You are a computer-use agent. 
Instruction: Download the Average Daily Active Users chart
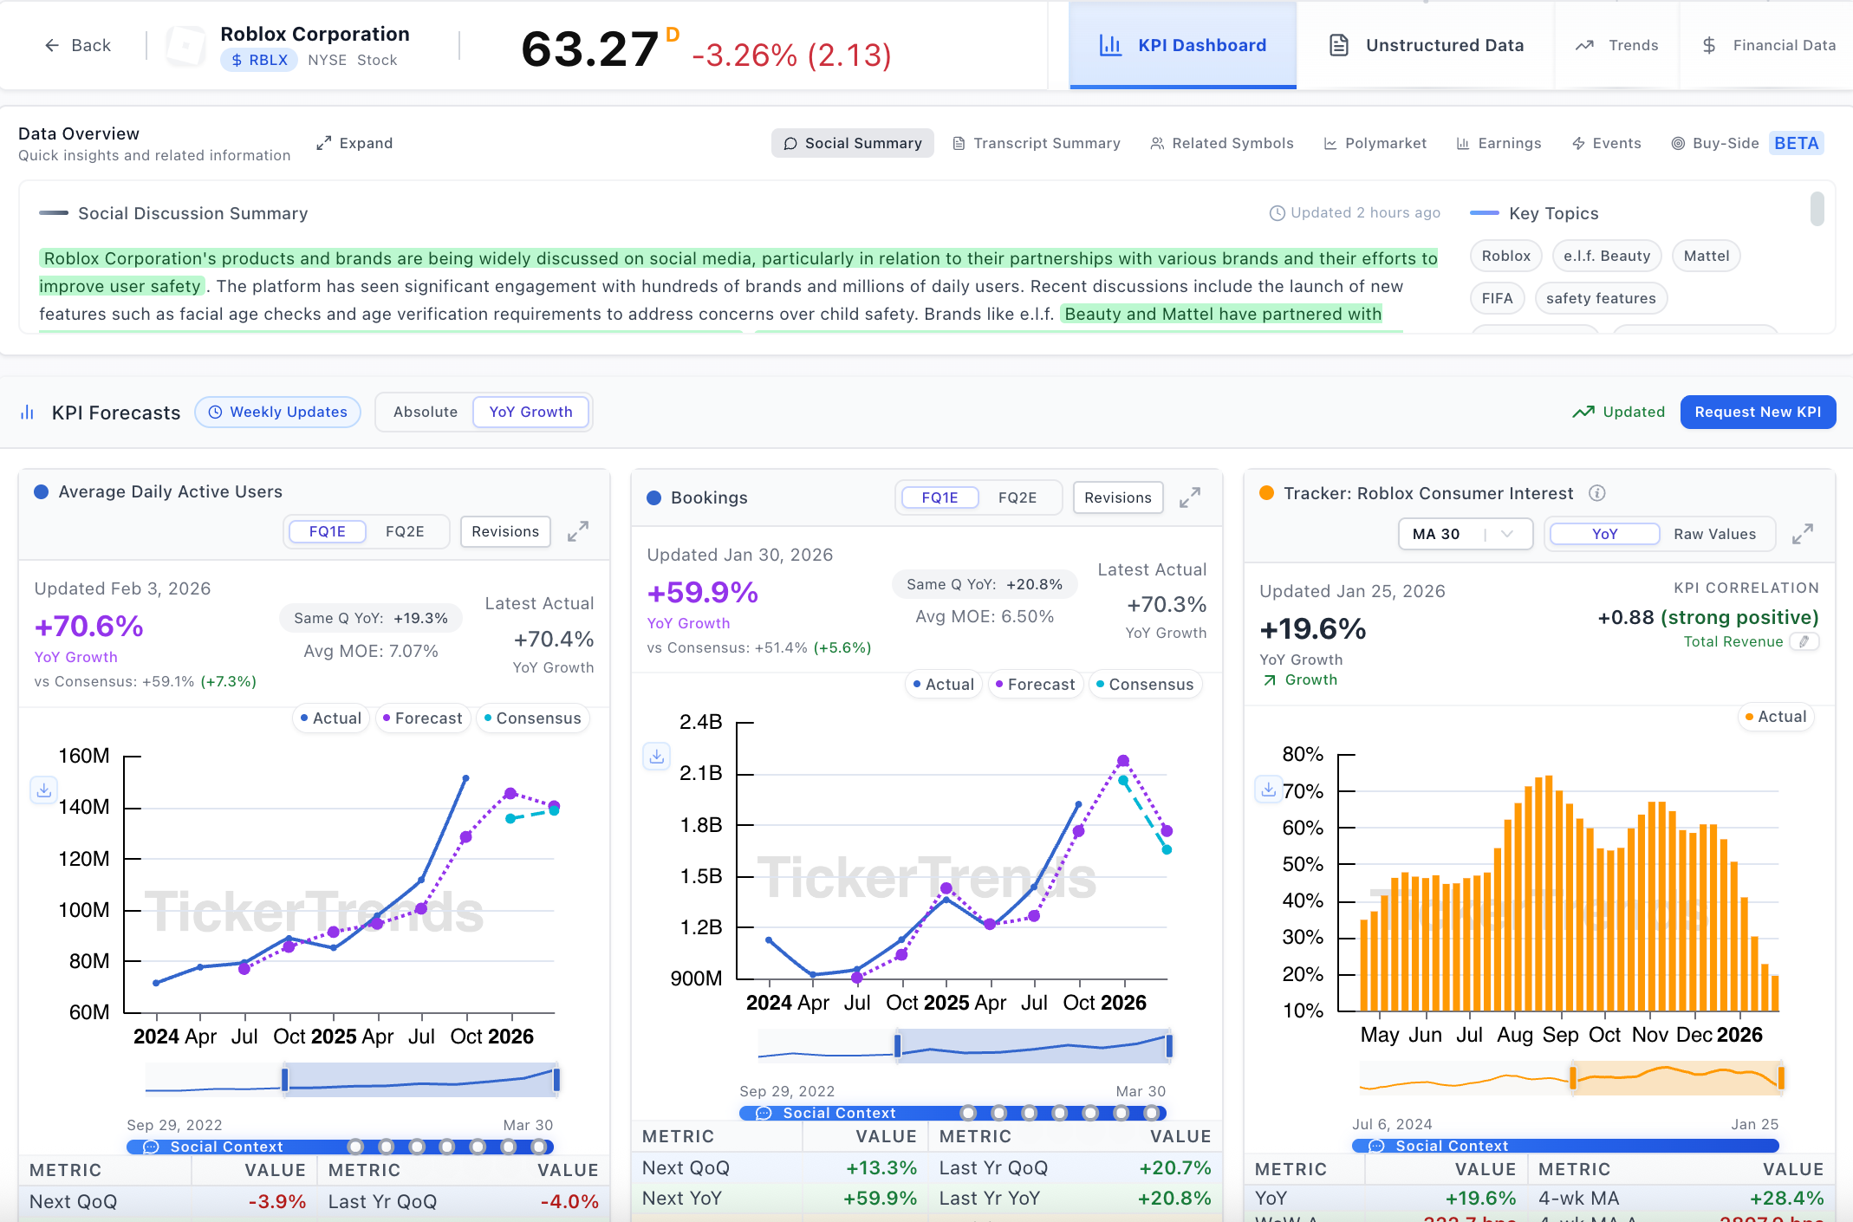(x=44, y=790)
